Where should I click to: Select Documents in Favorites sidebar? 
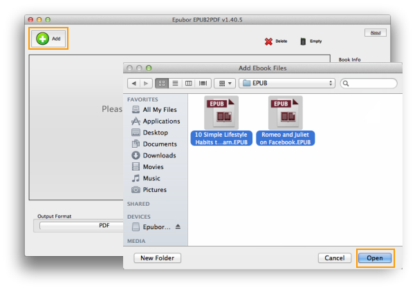tap(154, 144)
